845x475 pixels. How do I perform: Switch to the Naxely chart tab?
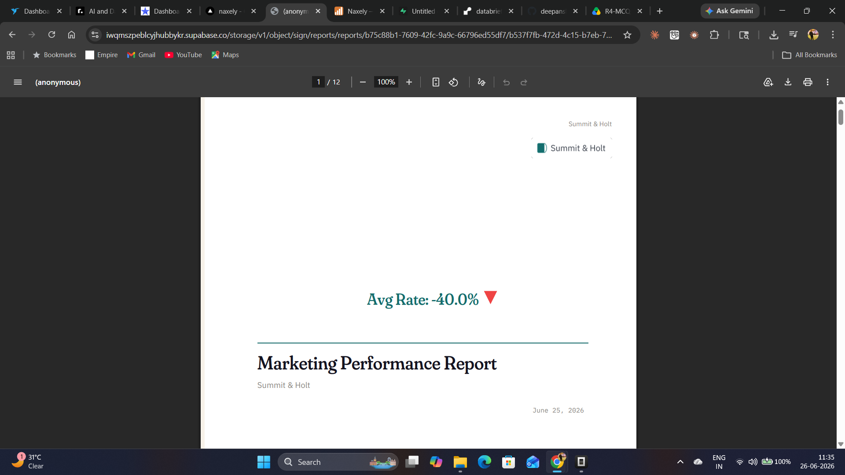point(359,11)
